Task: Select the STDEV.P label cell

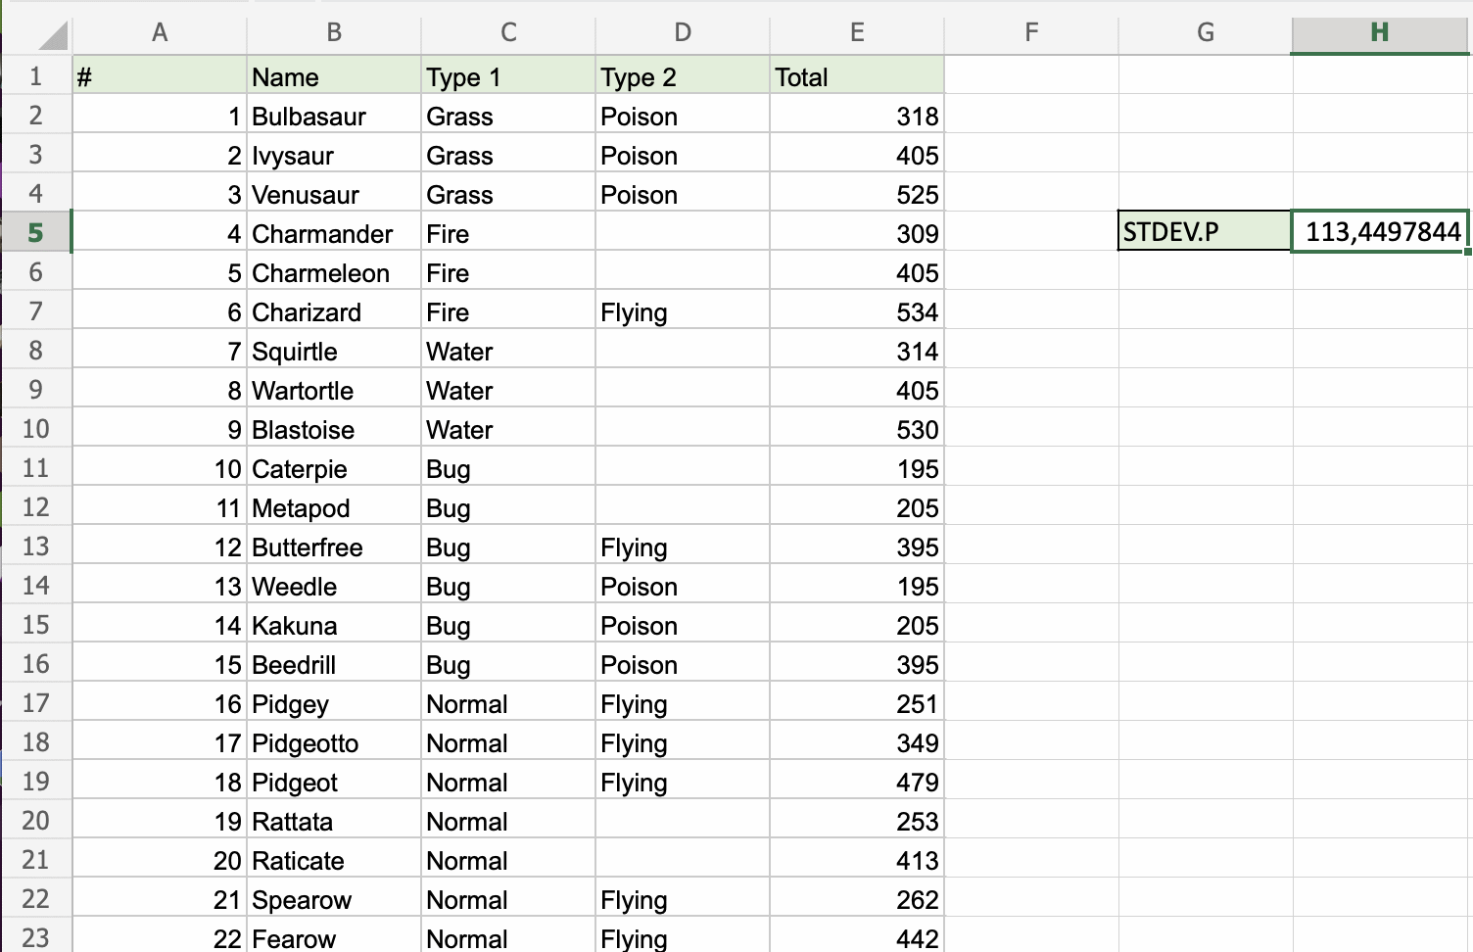Action: point(1205,232)
